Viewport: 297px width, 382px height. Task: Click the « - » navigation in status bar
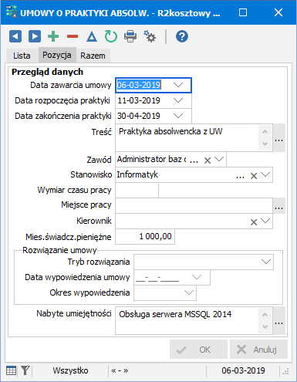click(x=120, y=370)
